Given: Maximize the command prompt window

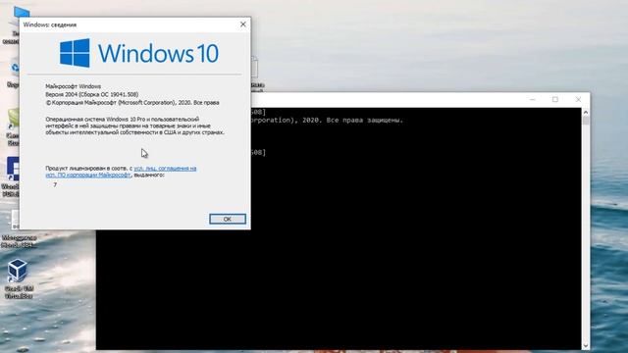Looking at the screenshot, I should (555, 99).
